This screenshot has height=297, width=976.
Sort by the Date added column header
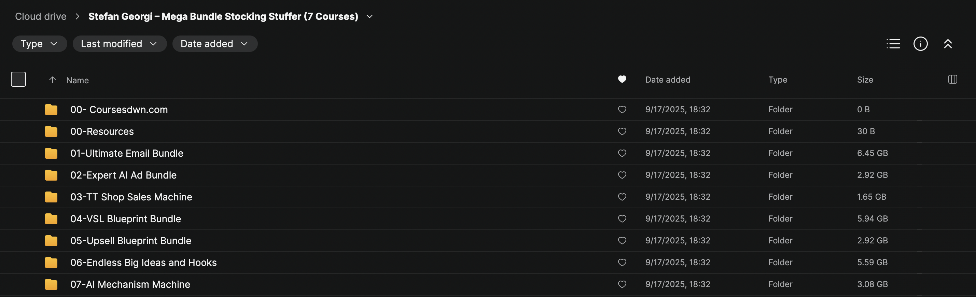click(x=668, y=80)
